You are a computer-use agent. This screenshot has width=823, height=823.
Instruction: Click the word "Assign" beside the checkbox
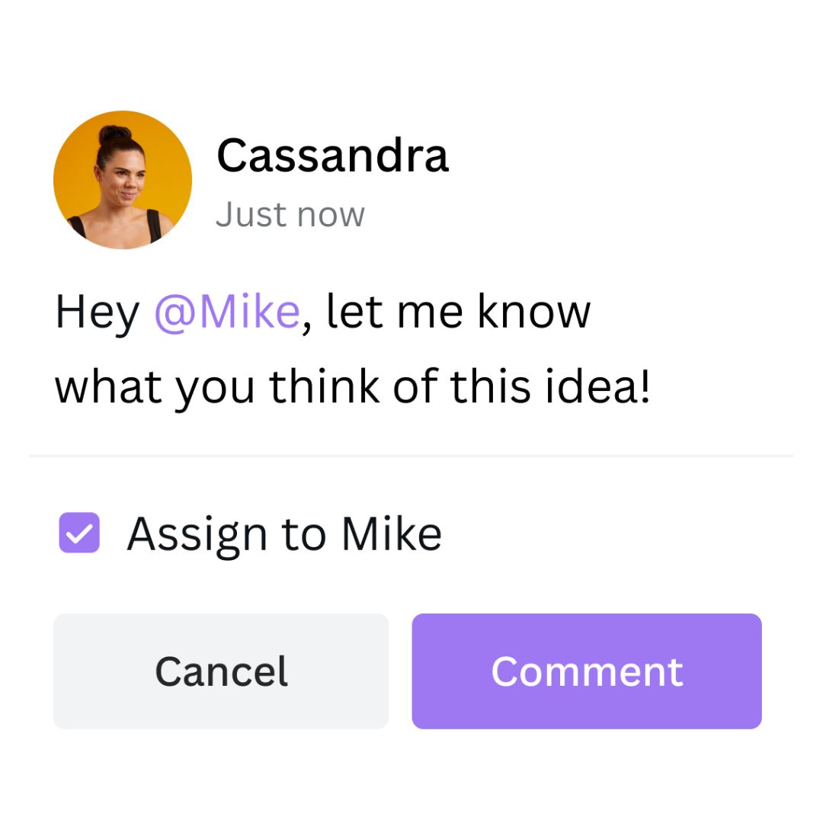coord(197,533)
